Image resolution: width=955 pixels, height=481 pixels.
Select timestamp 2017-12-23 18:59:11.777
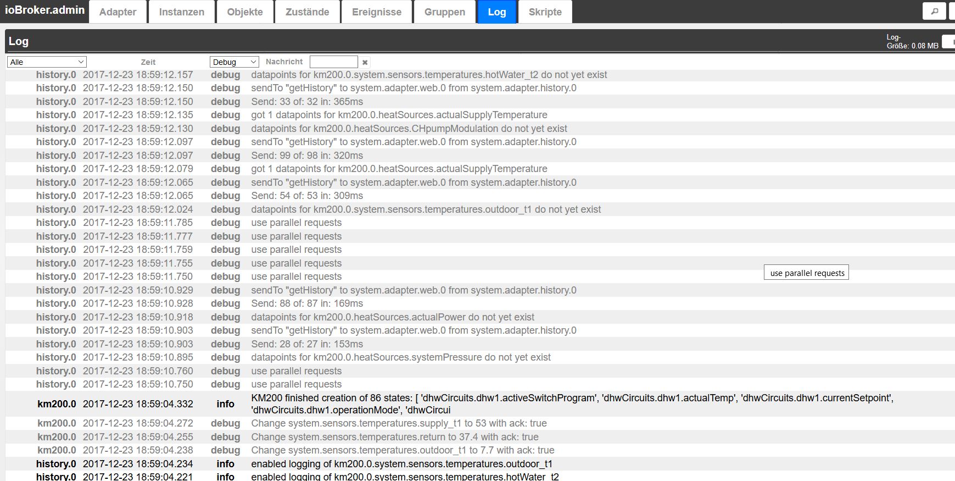[x=138, y=236]
